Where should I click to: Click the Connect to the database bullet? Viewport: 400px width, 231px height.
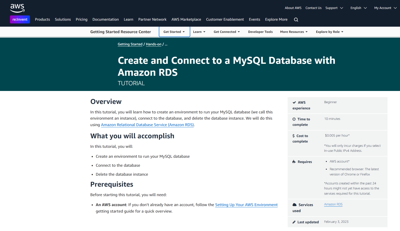tap(118, 165)
